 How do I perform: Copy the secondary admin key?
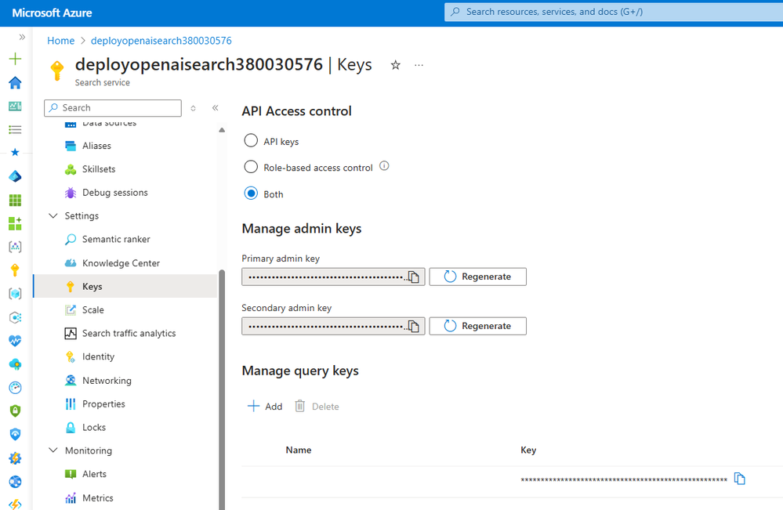coord(414,326)
